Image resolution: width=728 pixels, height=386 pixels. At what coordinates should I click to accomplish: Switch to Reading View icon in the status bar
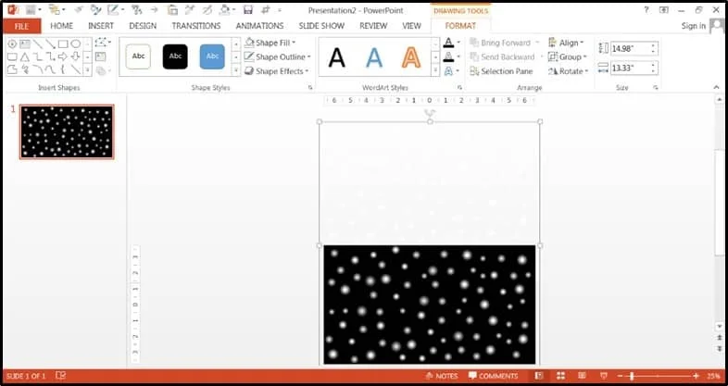[582, 376]
